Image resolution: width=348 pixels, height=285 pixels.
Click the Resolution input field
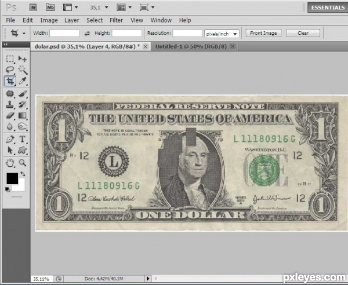(187, 34)
